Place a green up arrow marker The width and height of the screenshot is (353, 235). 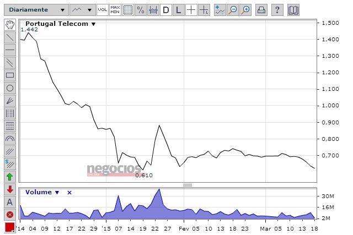point(10,177)
